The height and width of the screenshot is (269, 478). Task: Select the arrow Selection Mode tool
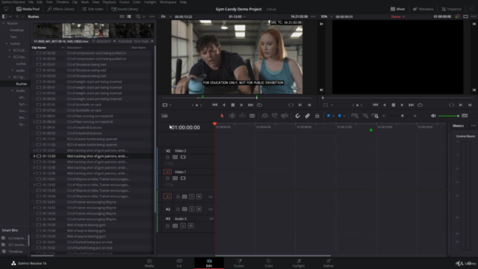[x=222, y=116]
